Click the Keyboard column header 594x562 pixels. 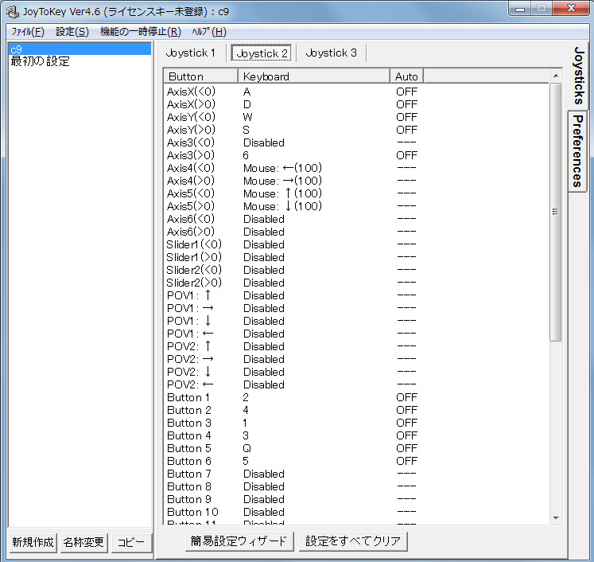[313, 76]
